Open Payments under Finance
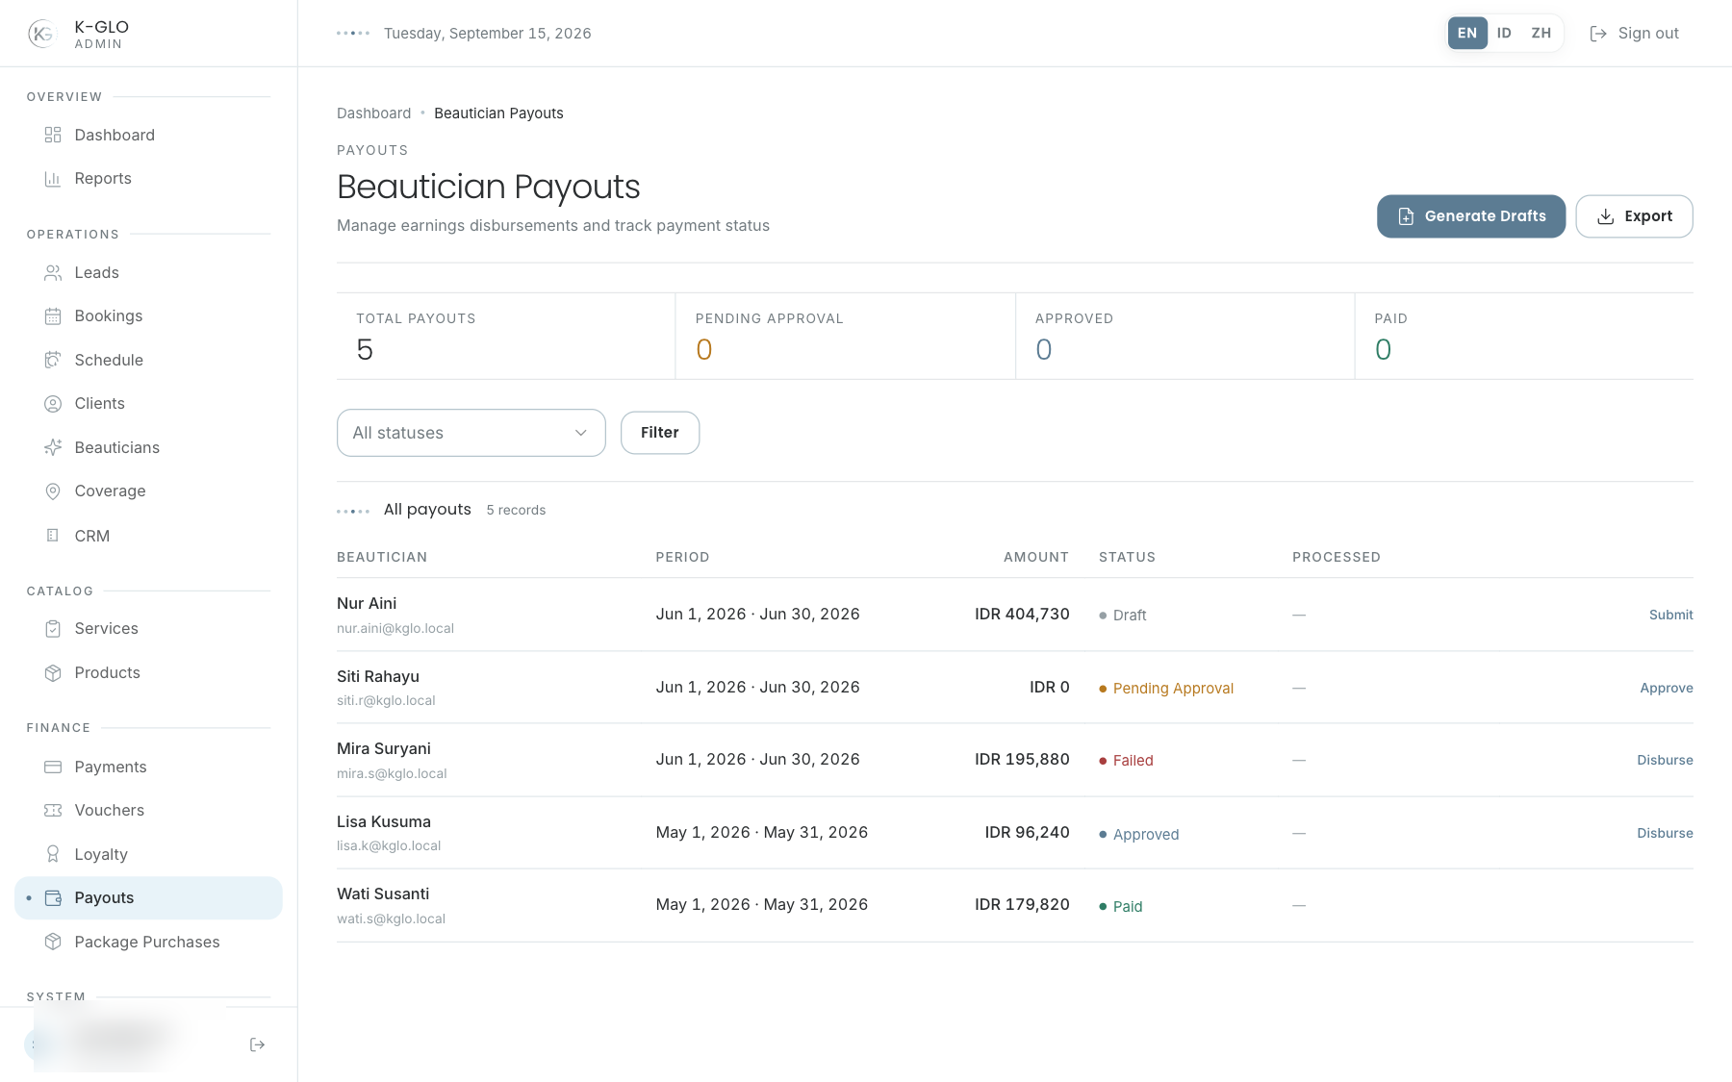Image resolution: width=1732 pixels, height=1082 pixels. click(x=148, y=767)
